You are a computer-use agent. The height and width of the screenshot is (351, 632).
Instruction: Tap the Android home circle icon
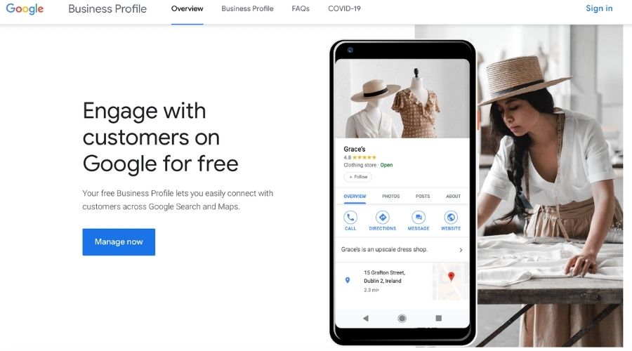click(402, 319)
